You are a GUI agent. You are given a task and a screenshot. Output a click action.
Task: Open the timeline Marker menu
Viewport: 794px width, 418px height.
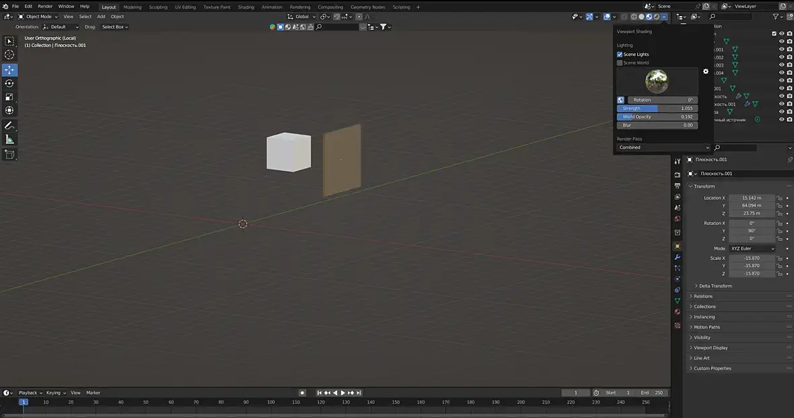[x=93, y=392]
